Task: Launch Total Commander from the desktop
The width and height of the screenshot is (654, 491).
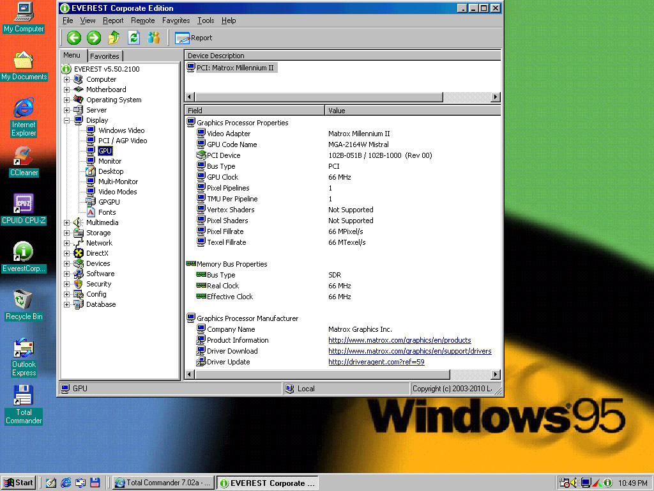Action: pyautogui.click(x=24, y=405)
